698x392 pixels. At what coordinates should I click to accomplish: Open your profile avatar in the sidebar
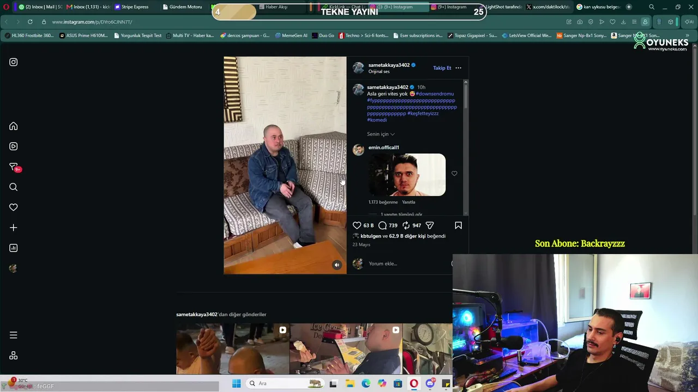tap(14, 268)
